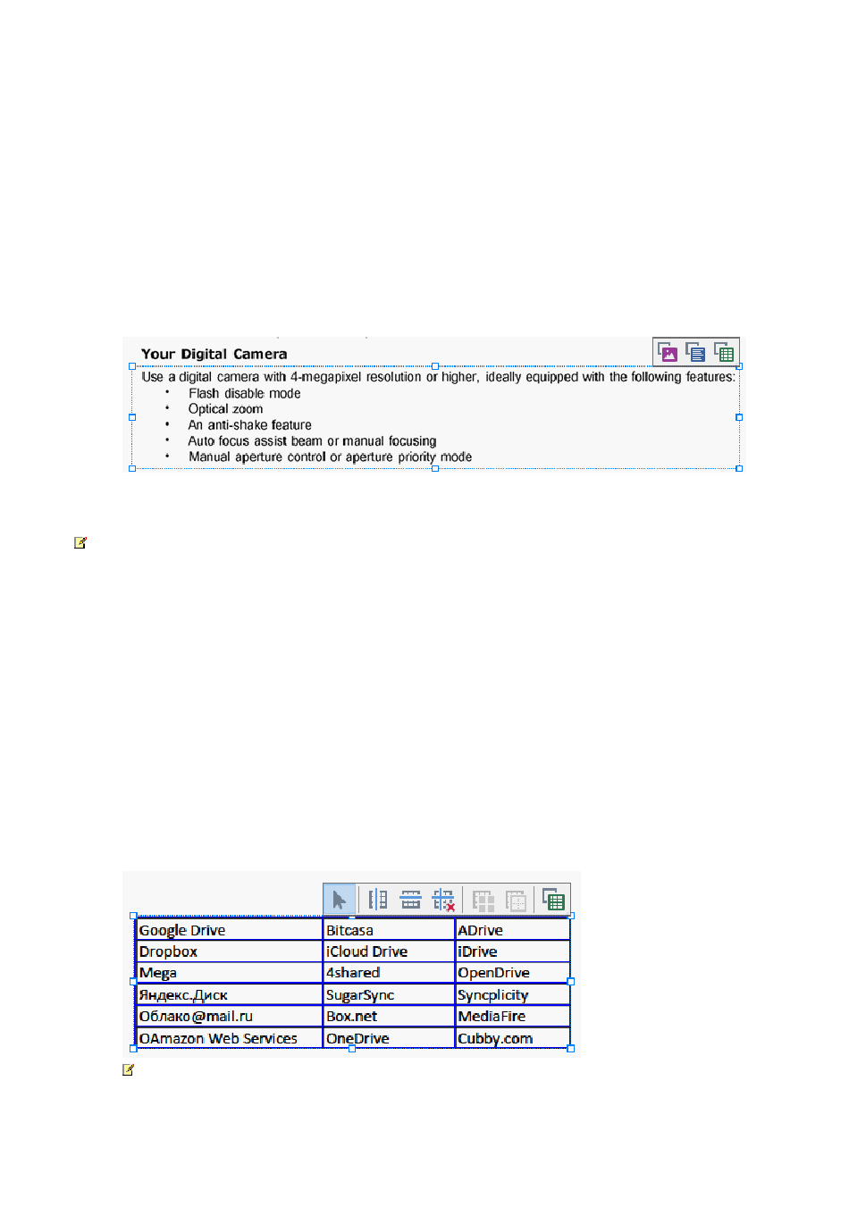Image resolution: width=849 pixels, height=1215 pixels.
Task: Select the "4shared" table cell
Action: click(389, 973)
